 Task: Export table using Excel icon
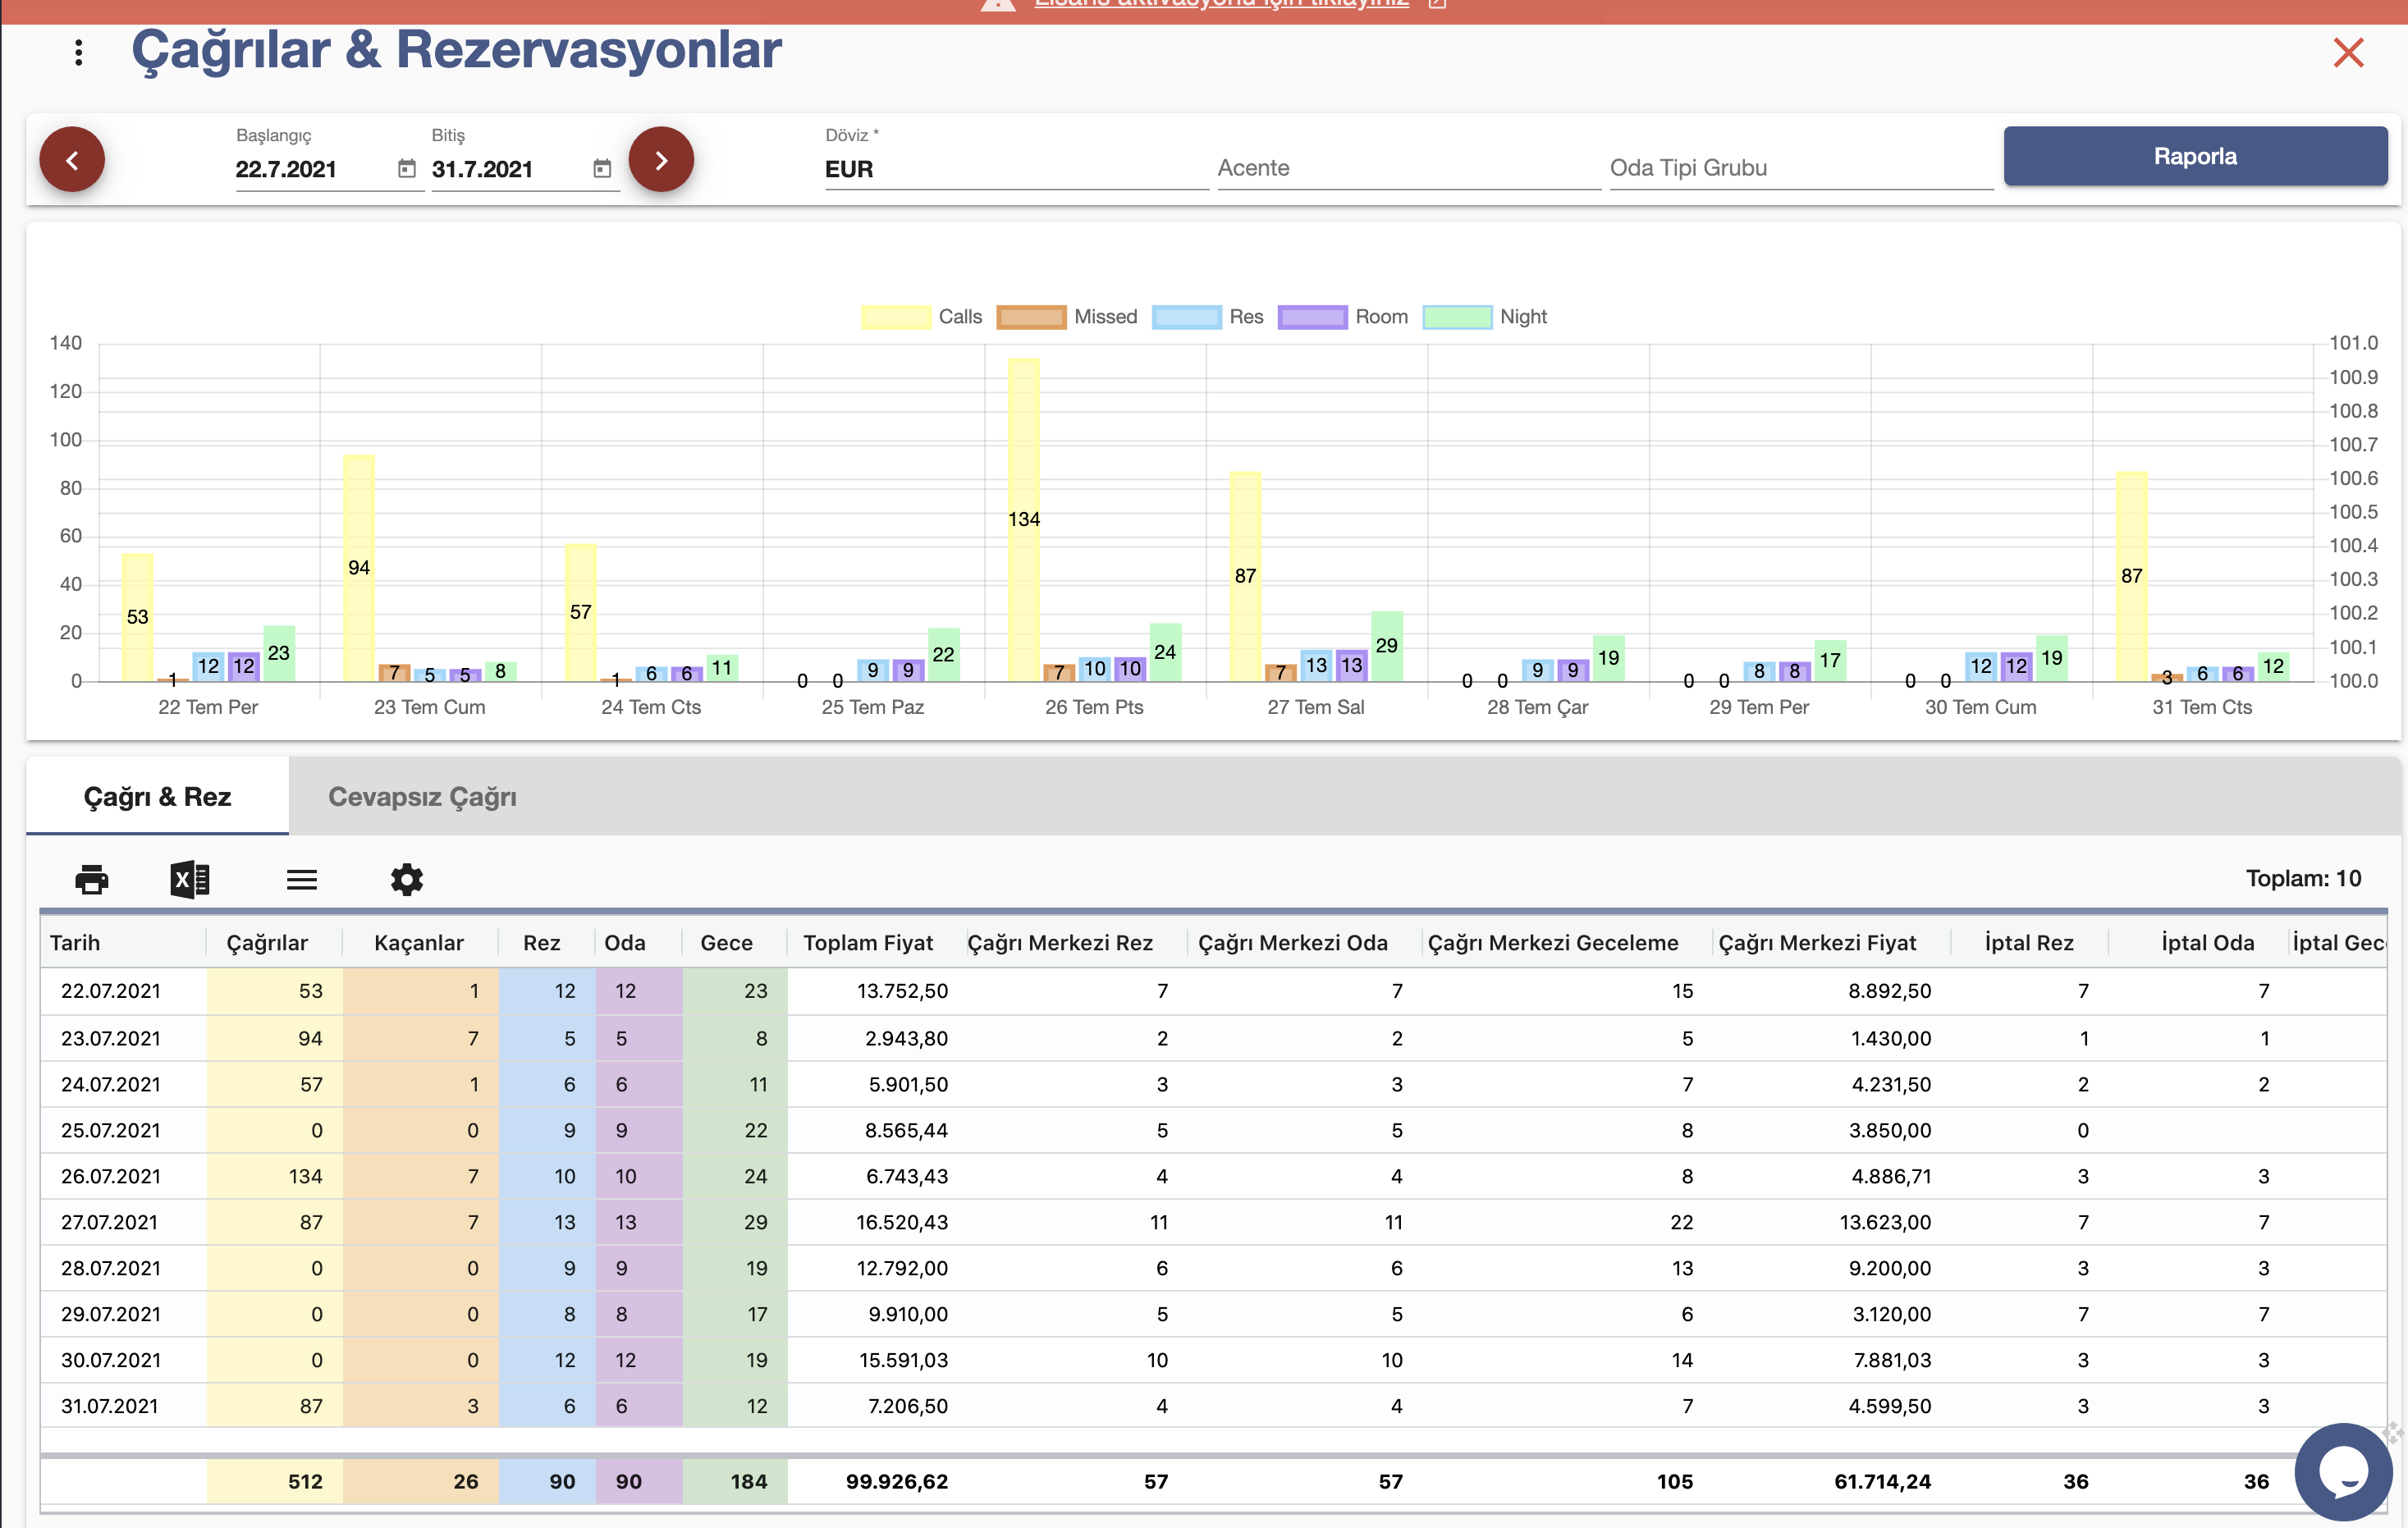tap(190, 879)
